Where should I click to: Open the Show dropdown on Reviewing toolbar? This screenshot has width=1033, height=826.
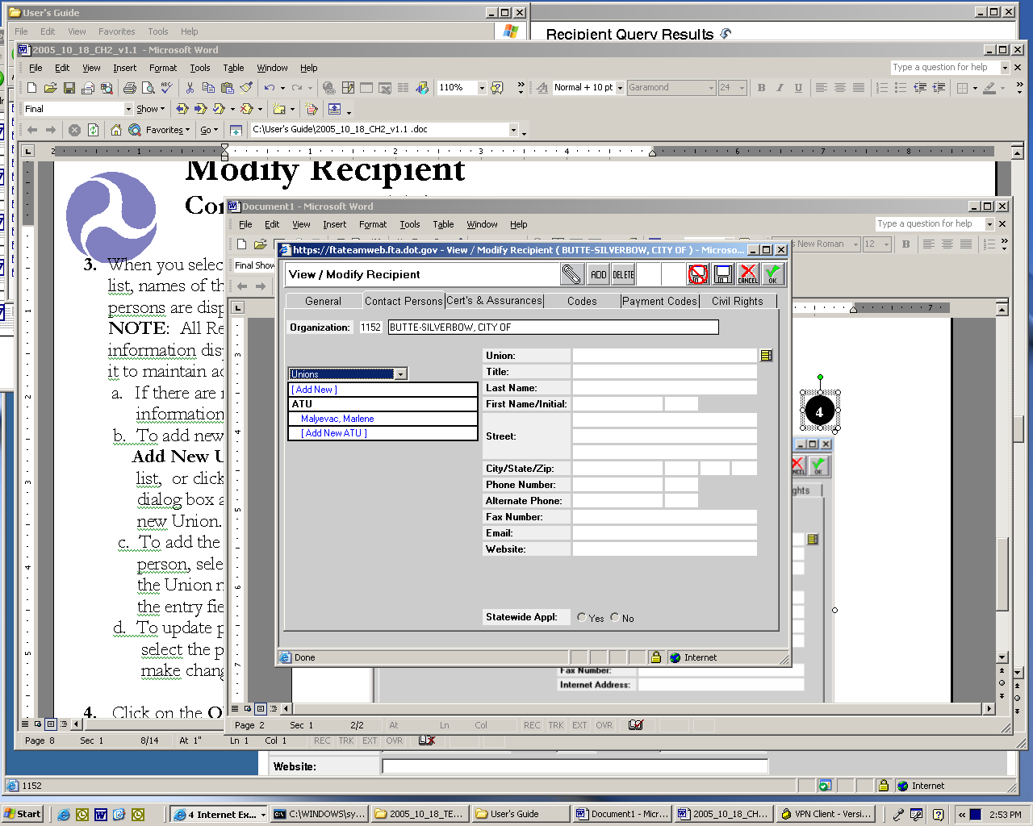[150, 109]
